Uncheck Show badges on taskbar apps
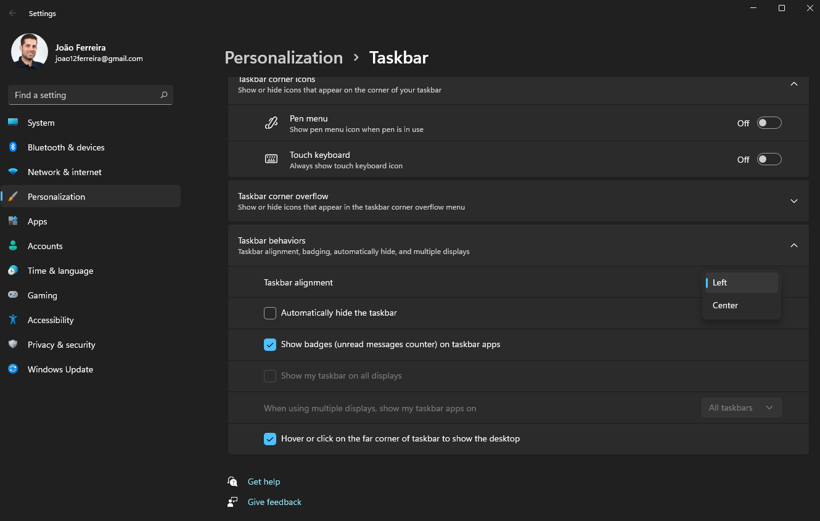This screenshot has height=521, width=820. coord(270,345)
